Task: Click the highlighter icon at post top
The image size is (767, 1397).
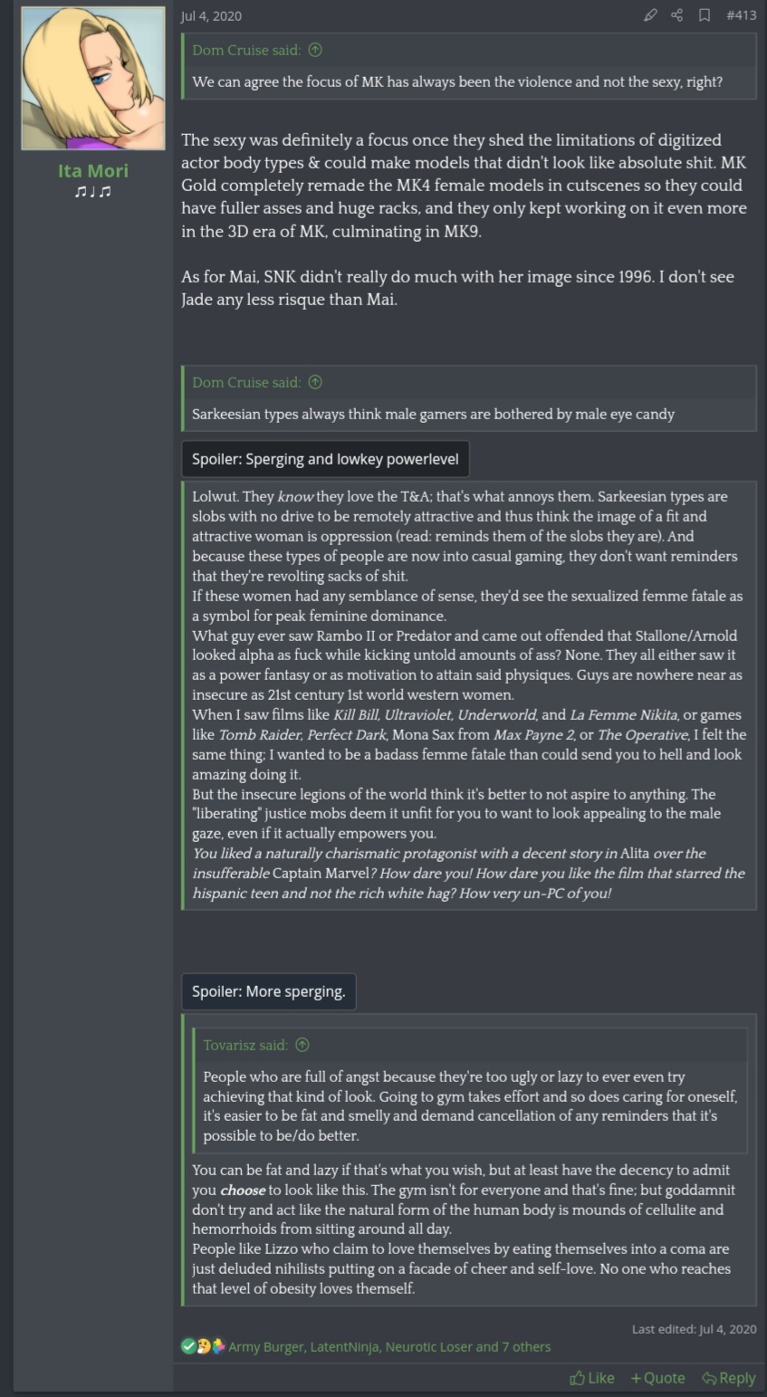Action: [x=650, y=15]
